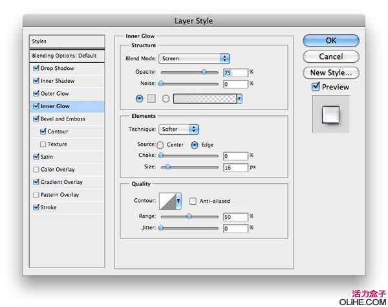Enable the Anti-aliased checkbox
Image resolution: width=388 pixels, height=307 pixels.
(193, 201)
